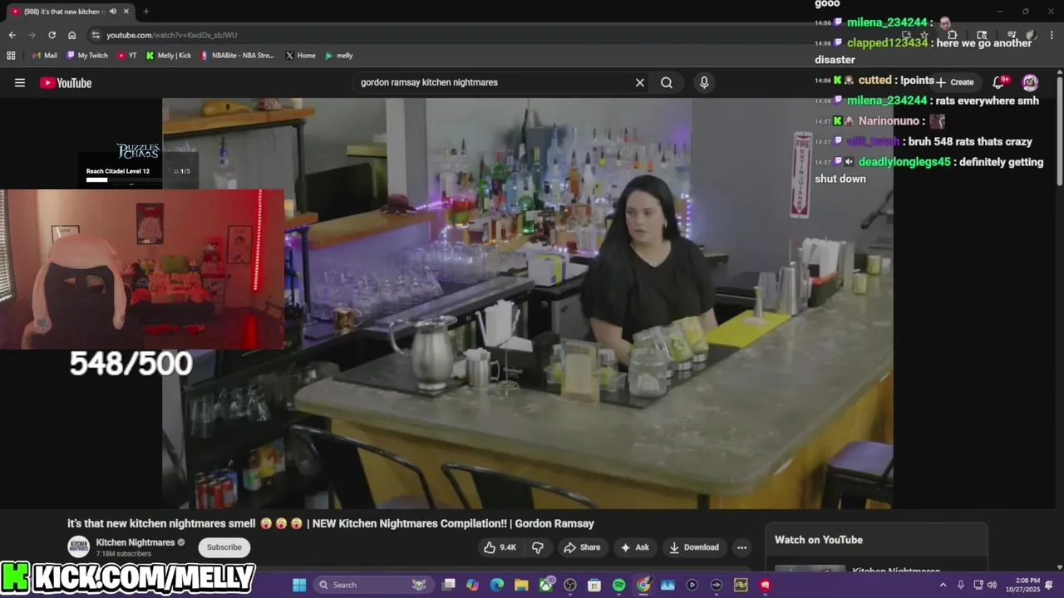
Task: Open the Melly | Kick bookmark
Action: pyautogui.click(x=168, y=56)
